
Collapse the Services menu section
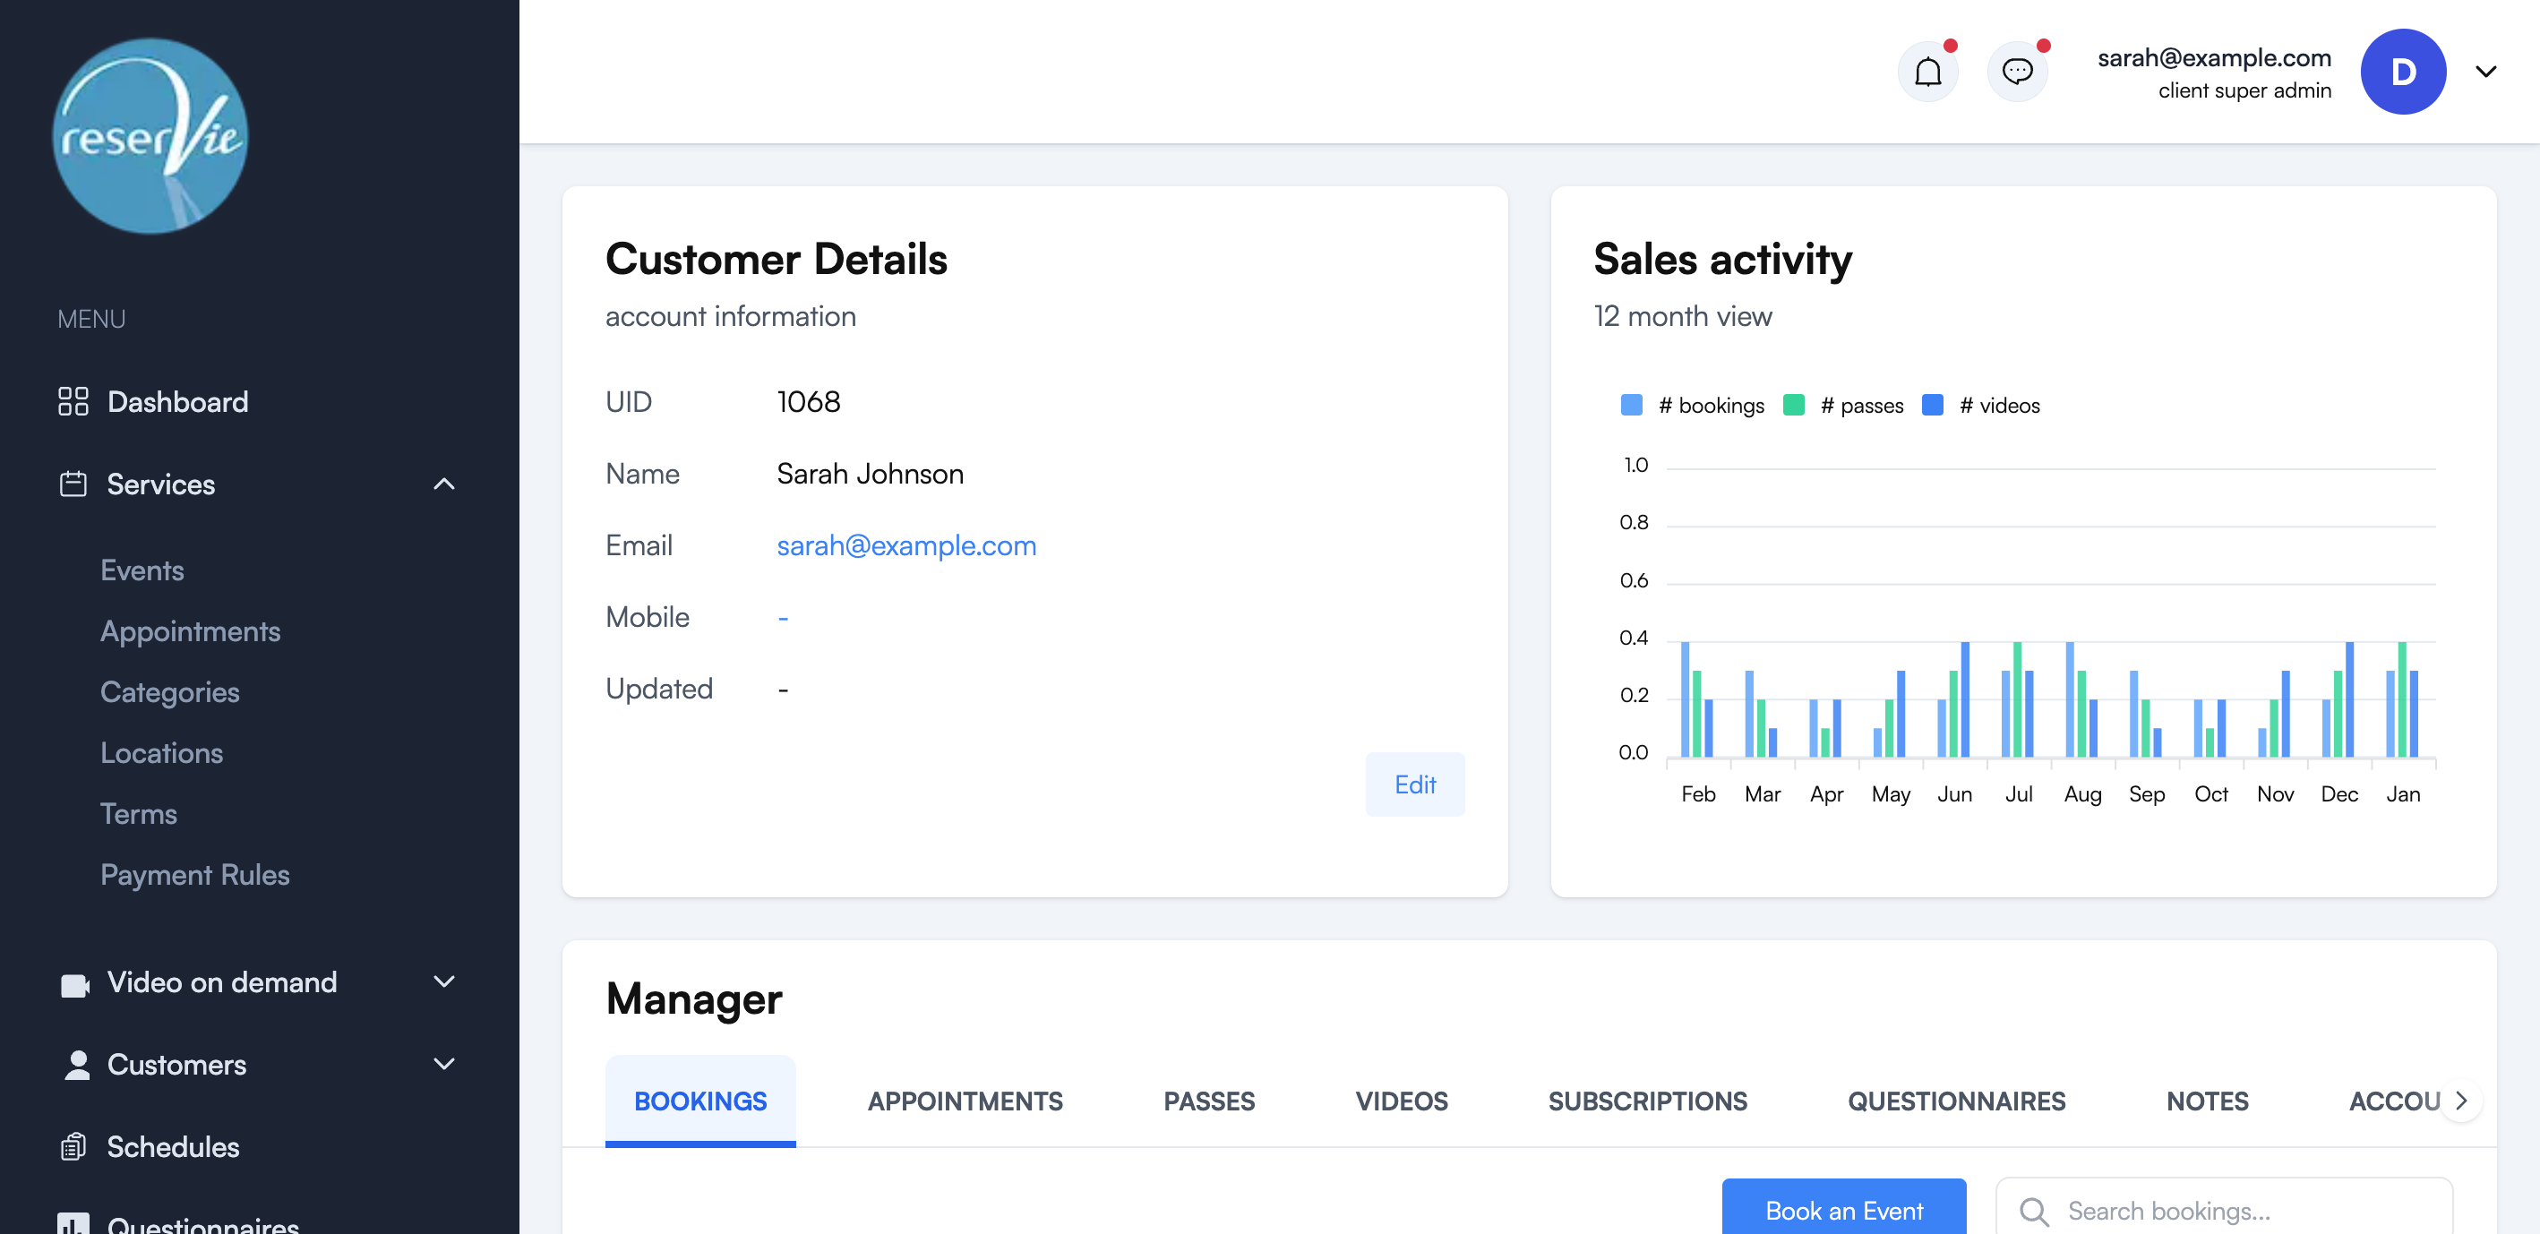pos(443,484)
